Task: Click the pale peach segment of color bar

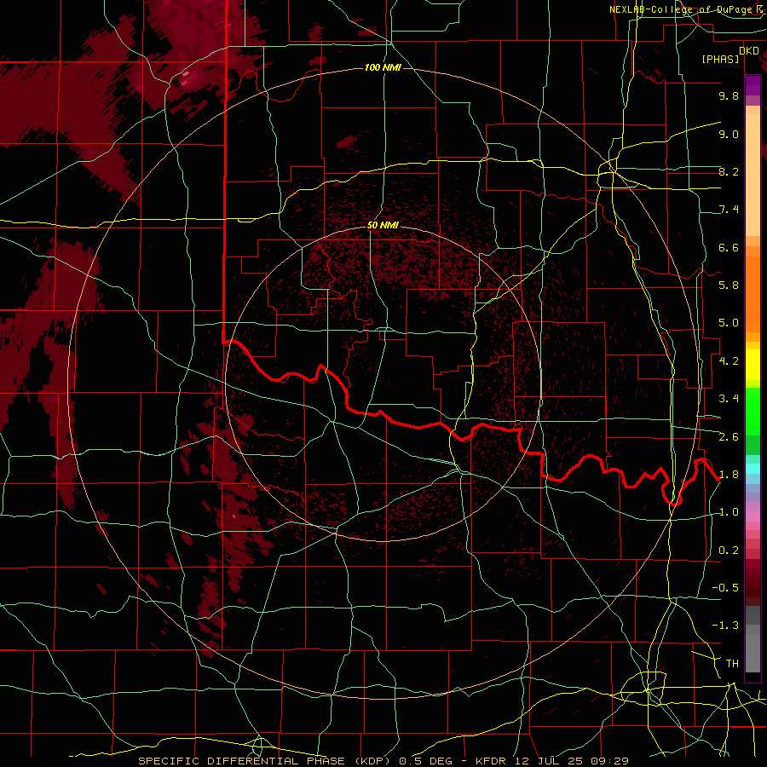Action: click(x=753, y=176)
